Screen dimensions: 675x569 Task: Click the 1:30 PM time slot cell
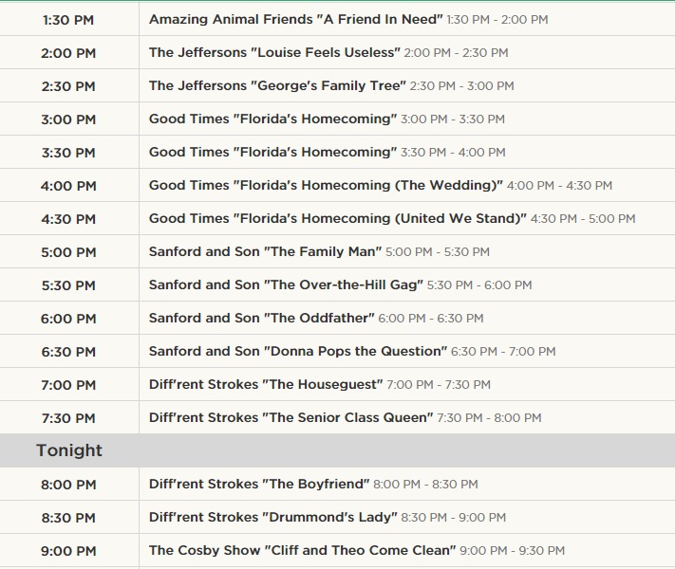[68, 19]
